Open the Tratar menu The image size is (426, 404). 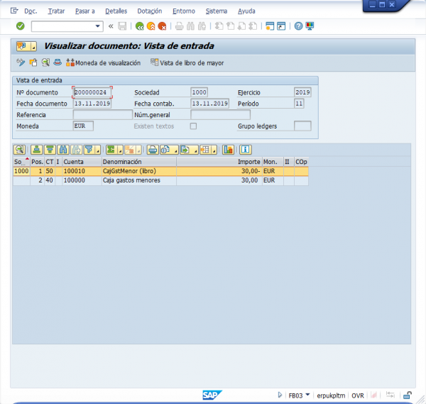(x=56, y=11)
